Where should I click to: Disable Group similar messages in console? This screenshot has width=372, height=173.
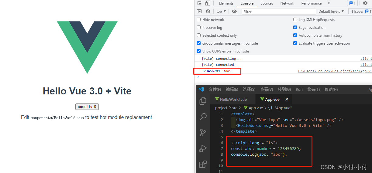[x=199, y=43]
